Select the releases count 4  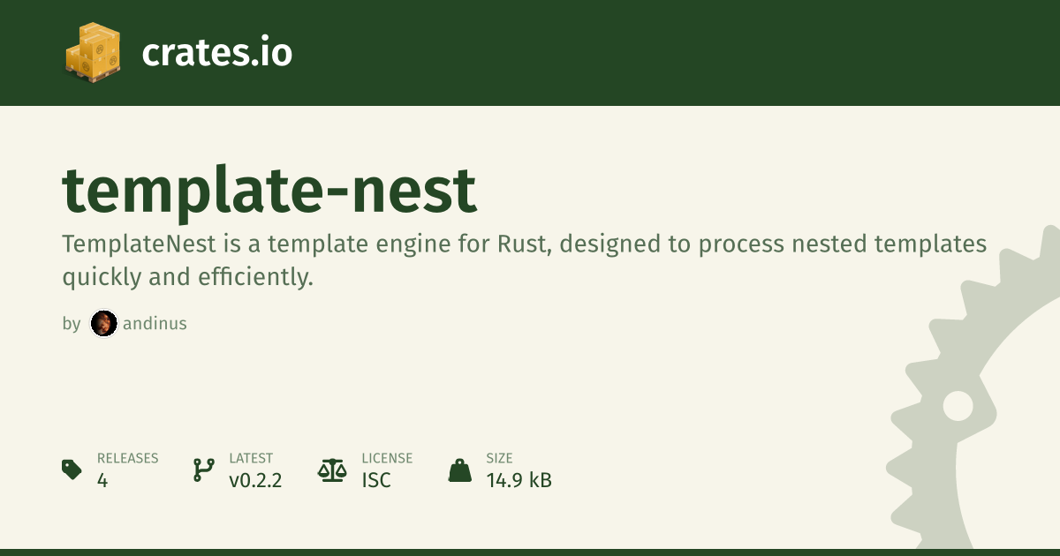(x=102, y=480)
